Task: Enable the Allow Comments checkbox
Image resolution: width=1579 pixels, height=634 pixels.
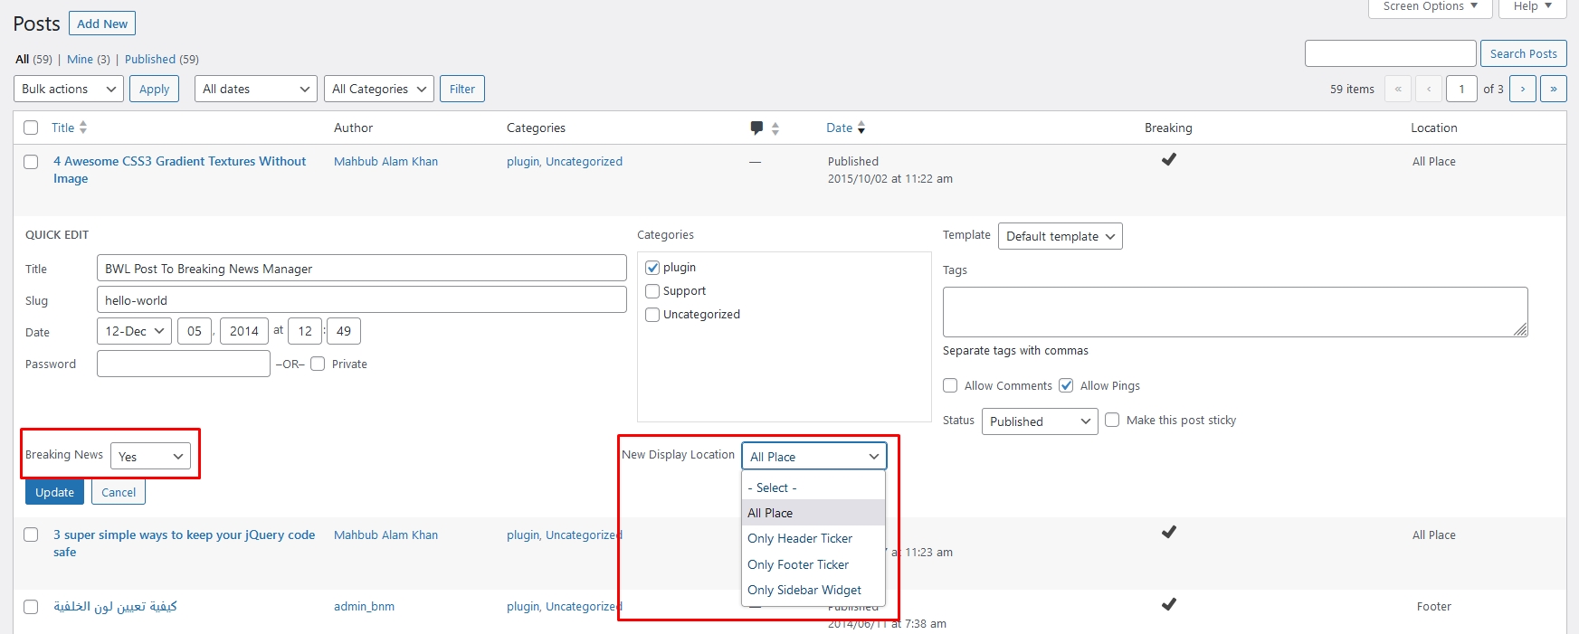Action: (950, 385)
